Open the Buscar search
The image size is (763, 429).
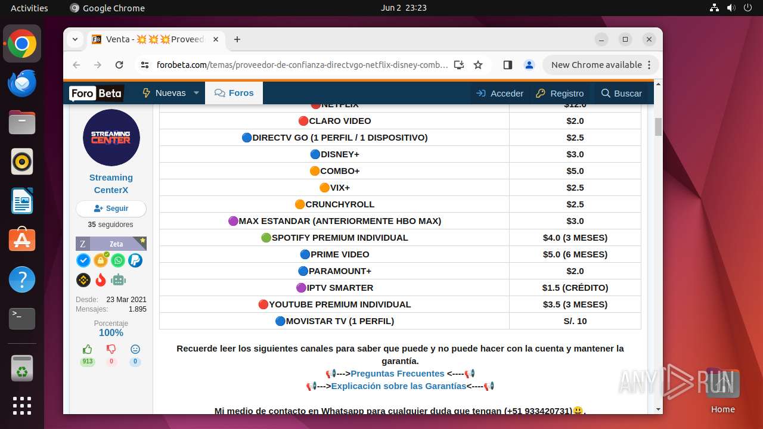point(622,93)
